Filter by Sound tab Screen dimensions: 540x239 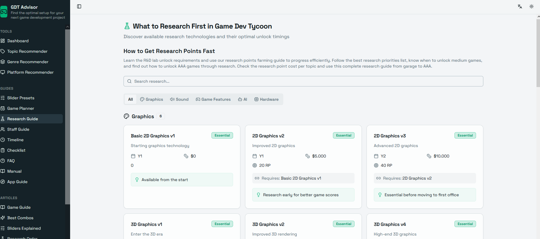tap(179, 99)
